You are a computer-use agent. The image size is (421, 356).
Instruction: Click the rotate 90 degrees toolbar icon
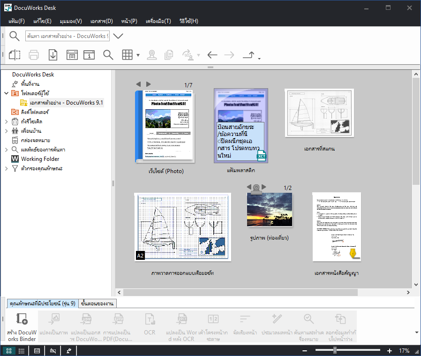188,54
